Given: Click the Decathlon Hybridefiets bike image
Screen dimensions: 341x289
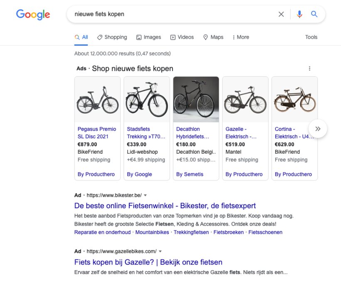Looking at the screenshot, I should tap(196, 100).
